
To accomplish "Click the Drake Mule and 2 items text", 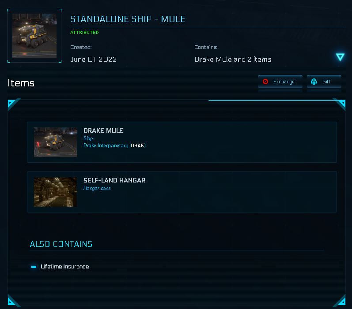I will [233, 59].
